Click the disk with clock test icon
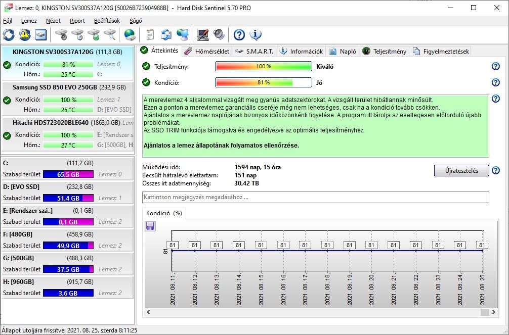 pos(77,35)
